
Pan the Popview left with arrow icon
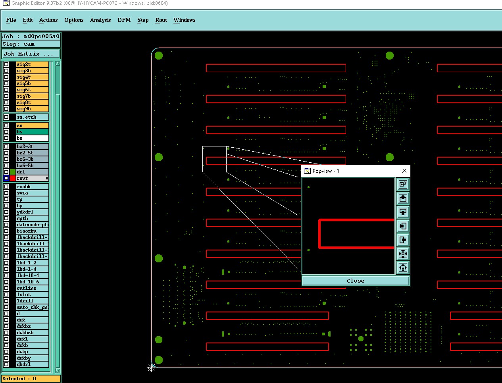point(403,226)
